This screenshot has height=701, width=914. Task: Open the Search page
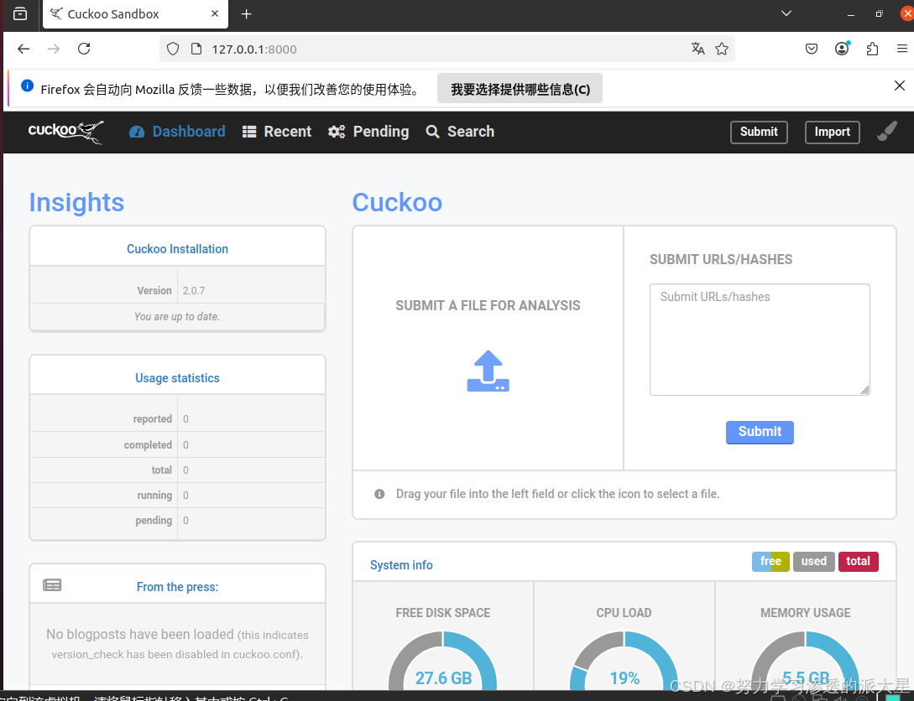[460, 132]
